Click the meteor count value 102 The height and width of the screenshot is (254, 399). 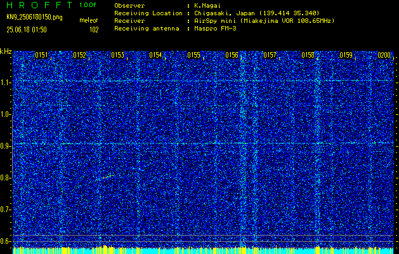94,30
